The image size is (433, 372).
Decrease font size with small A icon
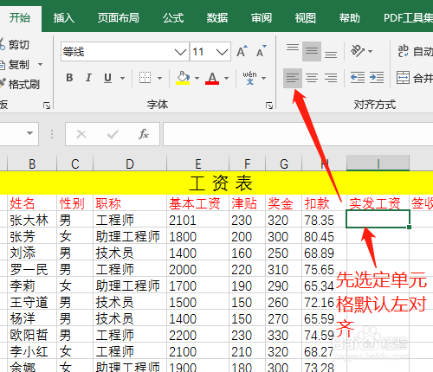262,52
